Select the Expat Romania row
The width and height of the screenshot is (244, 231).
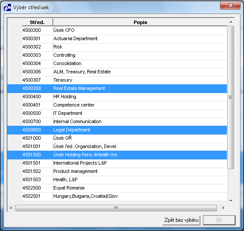tap(117, 188)
